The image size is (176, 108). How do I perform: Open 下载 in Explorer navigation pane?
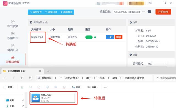[x=10, y=106]
